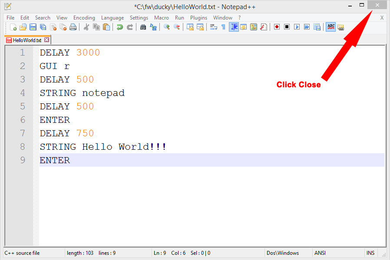Open the Function List icon
Viewport: 390px width, 260px height.
264,27
